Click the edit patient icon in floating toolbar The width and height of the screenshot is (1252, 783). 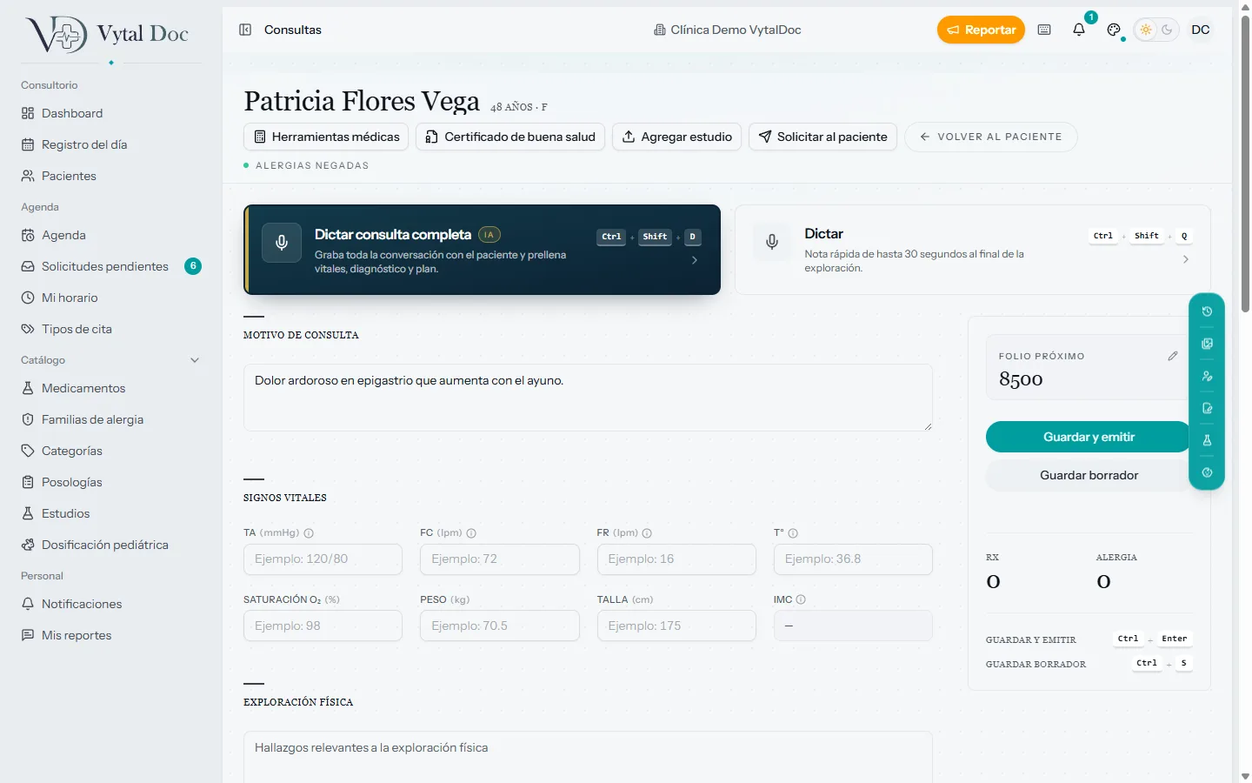[x=1207, y=376]
